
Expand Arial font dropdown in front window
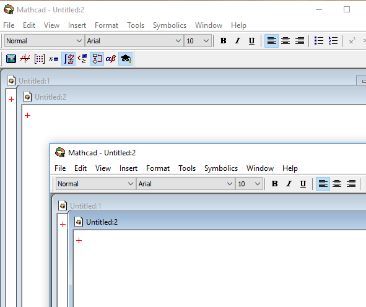(230, 184)
